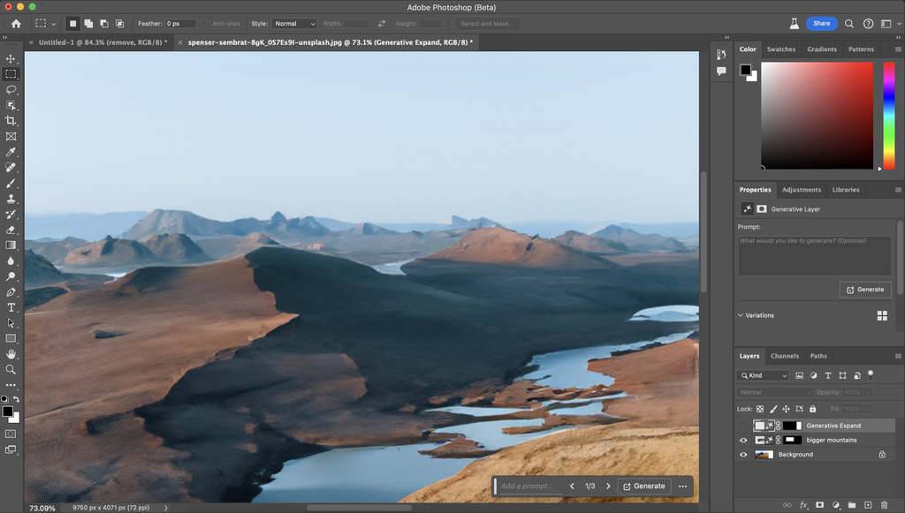The image size is (905, 513).
Task: Open the Swatches tab
Action: pos(781,49)
